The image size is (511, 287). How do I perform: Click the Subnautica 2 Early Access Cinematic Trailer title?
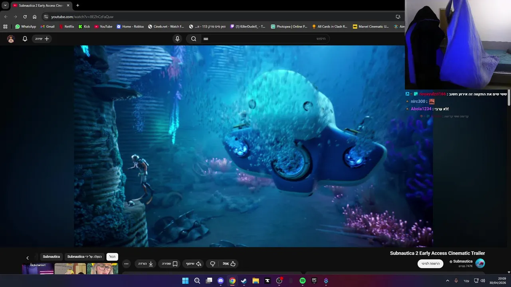point(438,253)
